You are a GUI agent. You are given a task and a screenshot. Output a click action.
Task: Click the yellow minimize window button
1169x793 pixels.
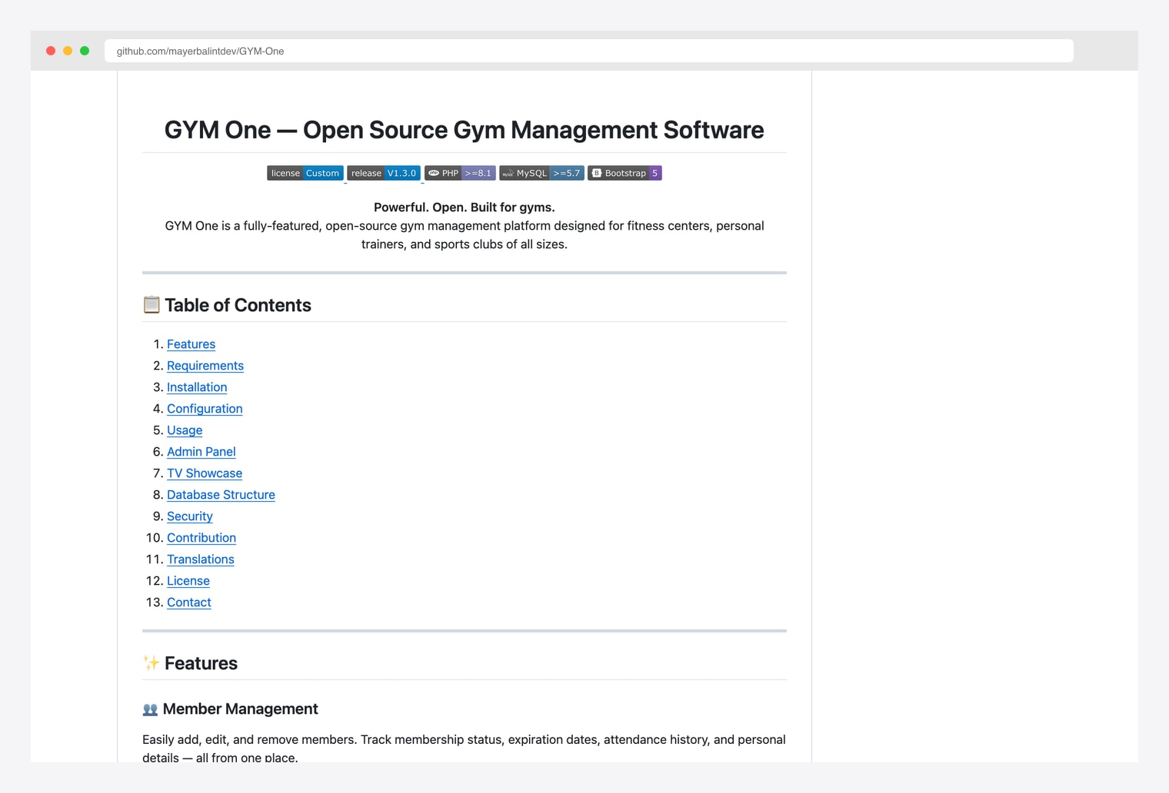click(68, 51)
